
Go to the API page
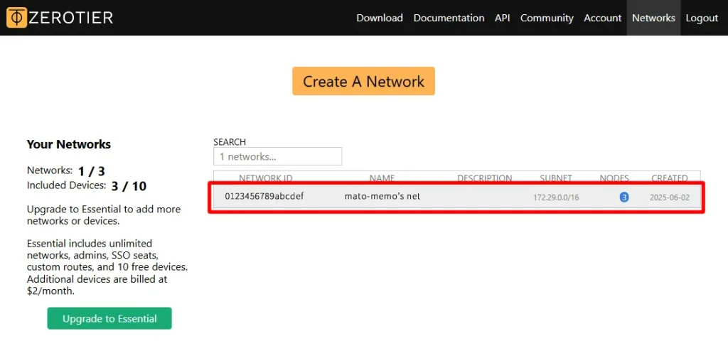[x=503, y=18]
